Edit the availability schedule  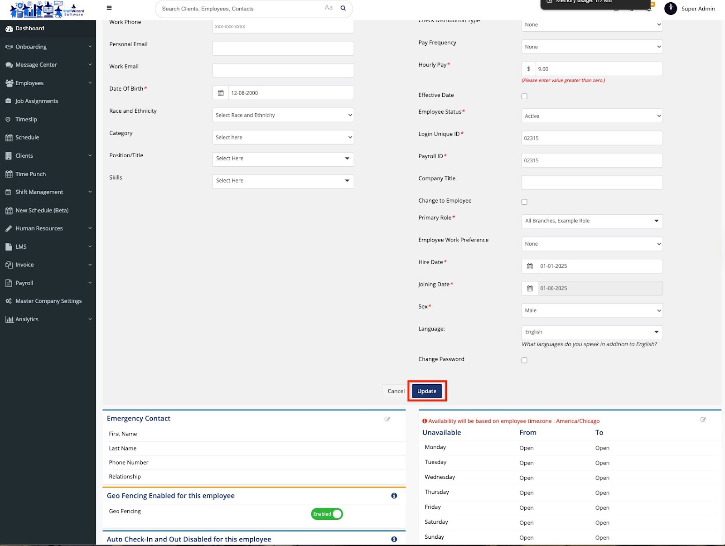[703, 420]
